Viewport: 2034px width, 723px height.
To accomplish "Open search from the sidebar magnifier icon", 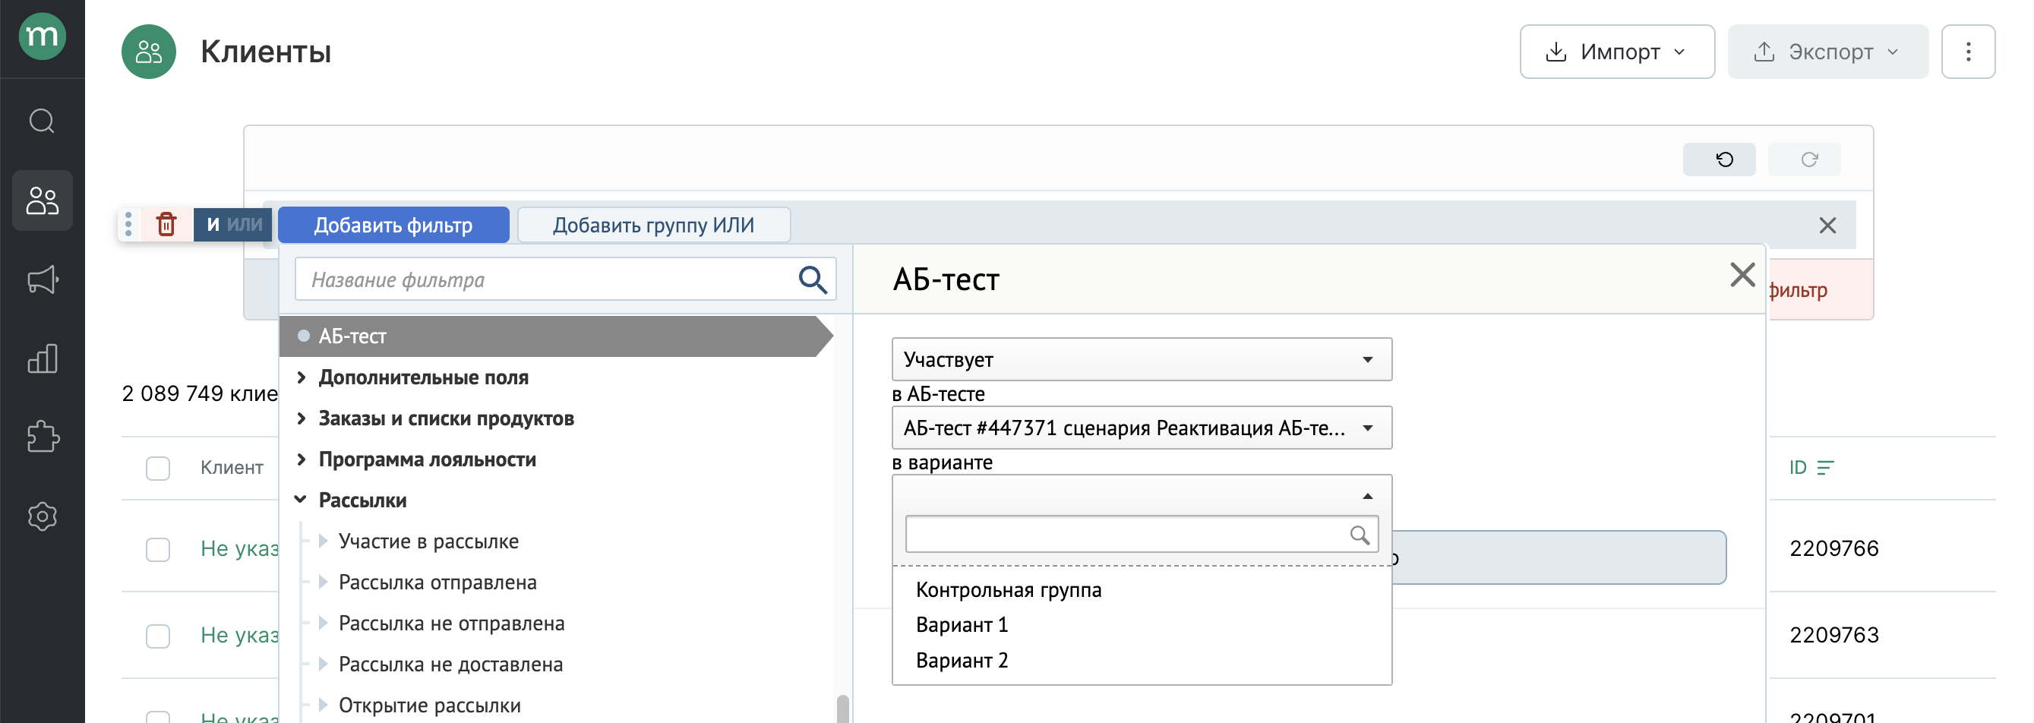I will 42,121.
